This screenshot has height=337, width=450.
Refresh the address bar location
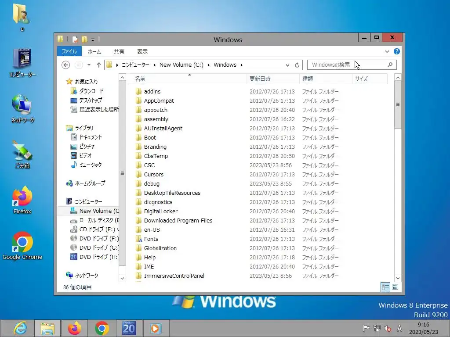click(x=297, y=65)
